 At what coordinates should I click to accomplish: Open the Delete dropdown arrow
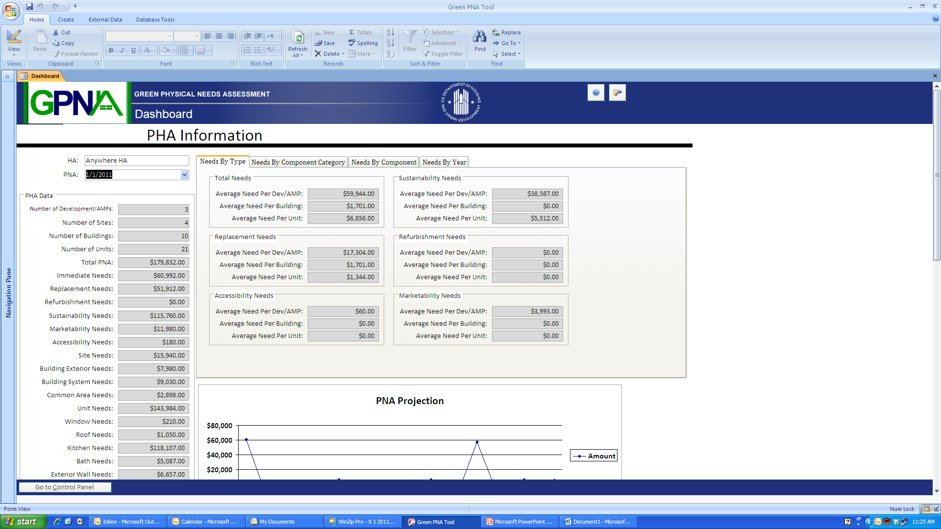pos(343,54)
